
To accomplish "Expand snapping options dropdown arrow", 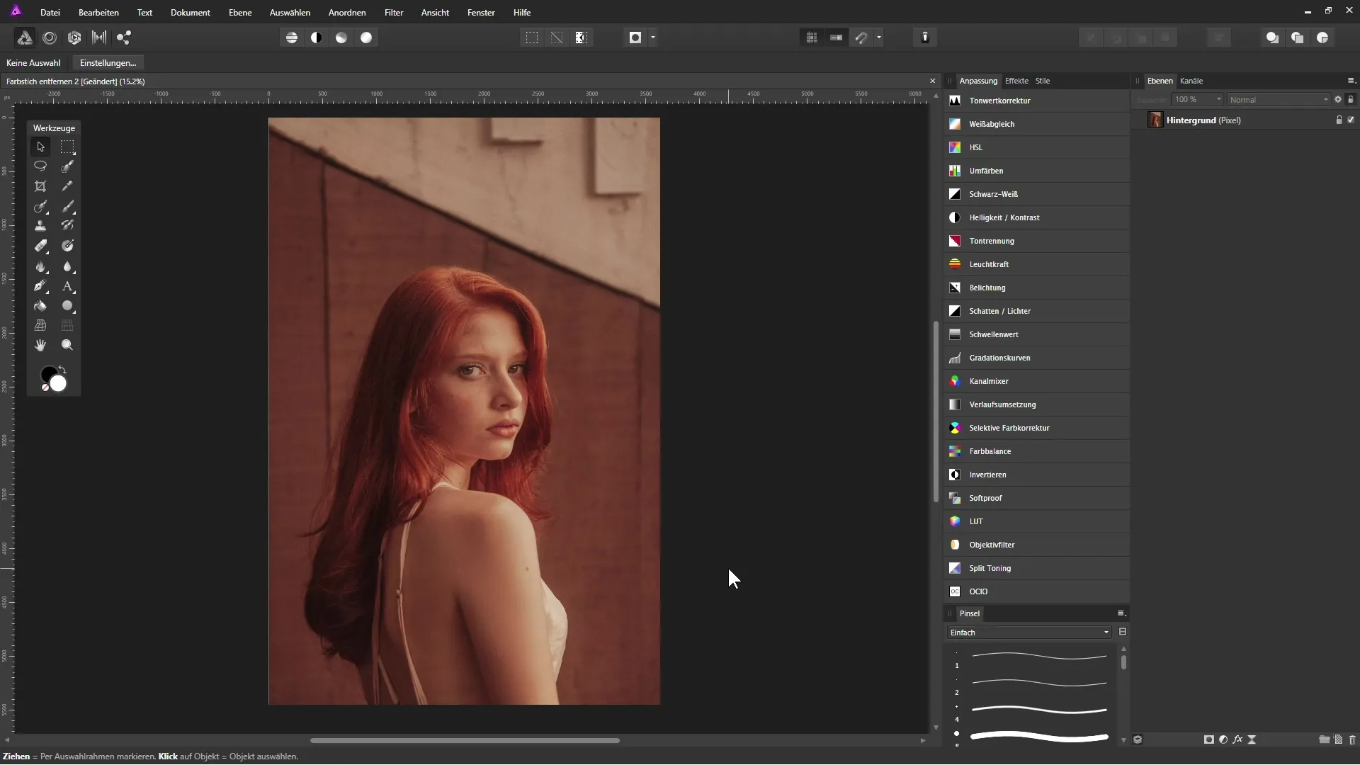I will coord(879,38).
